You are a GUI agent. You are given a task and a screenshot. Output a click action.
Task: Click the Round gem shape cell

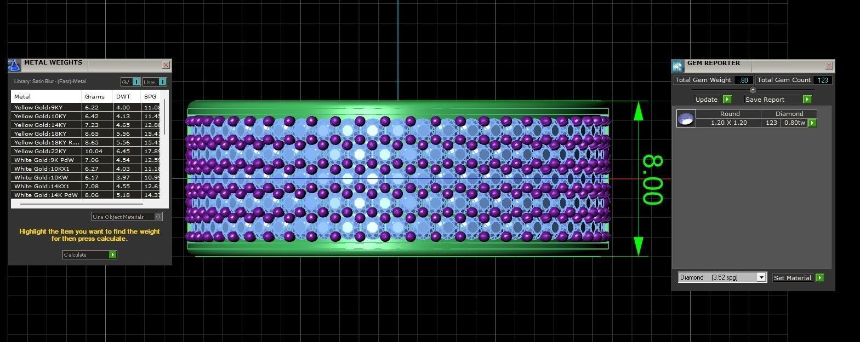pos(729,114)
